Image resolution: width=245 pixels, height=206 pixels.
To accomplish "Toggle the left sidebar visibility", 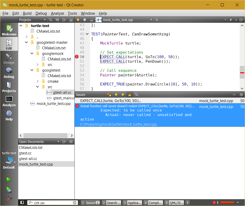I will pos(22,202).
